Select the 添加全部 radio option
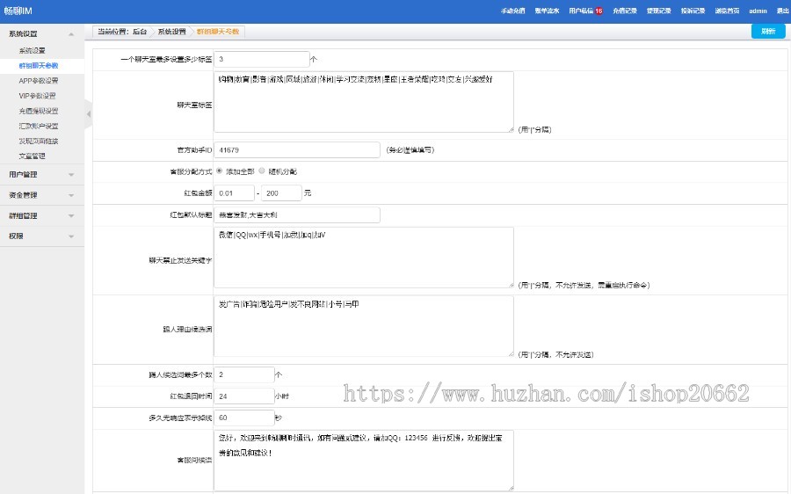The width and height of the screenshot is (791, 494). point(219,171)
